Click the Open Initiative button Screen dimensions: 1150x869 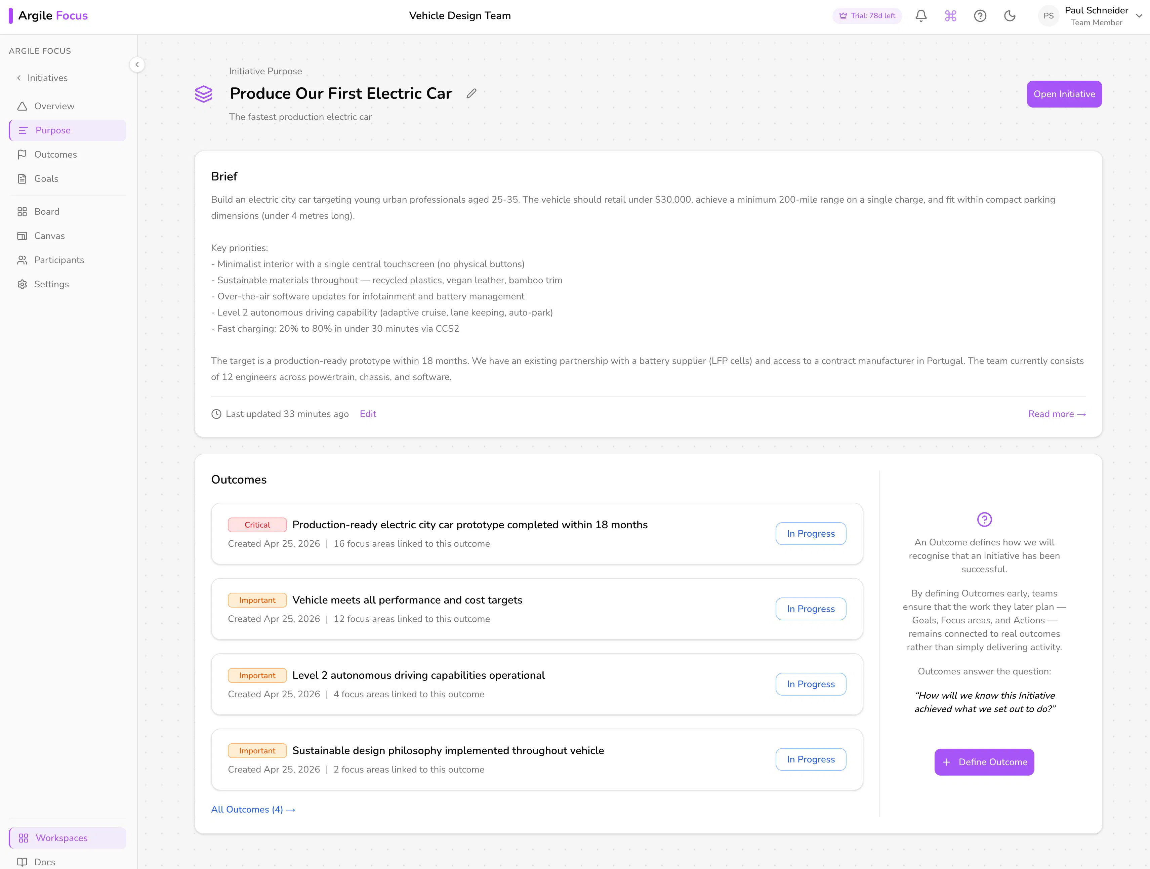(1064, 94)
